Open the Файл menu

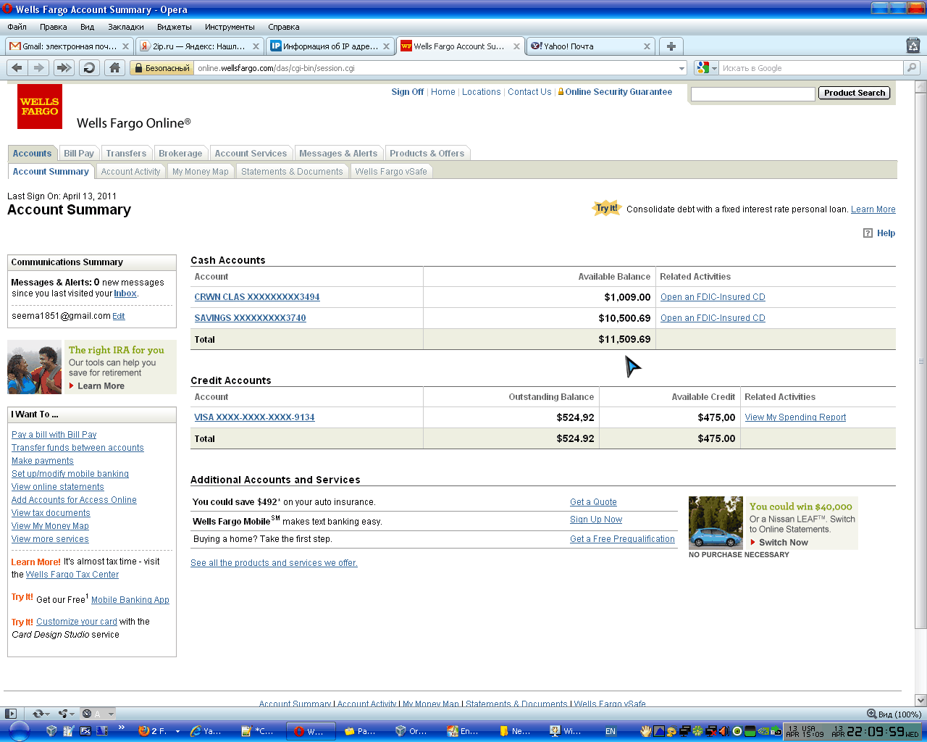17,27
